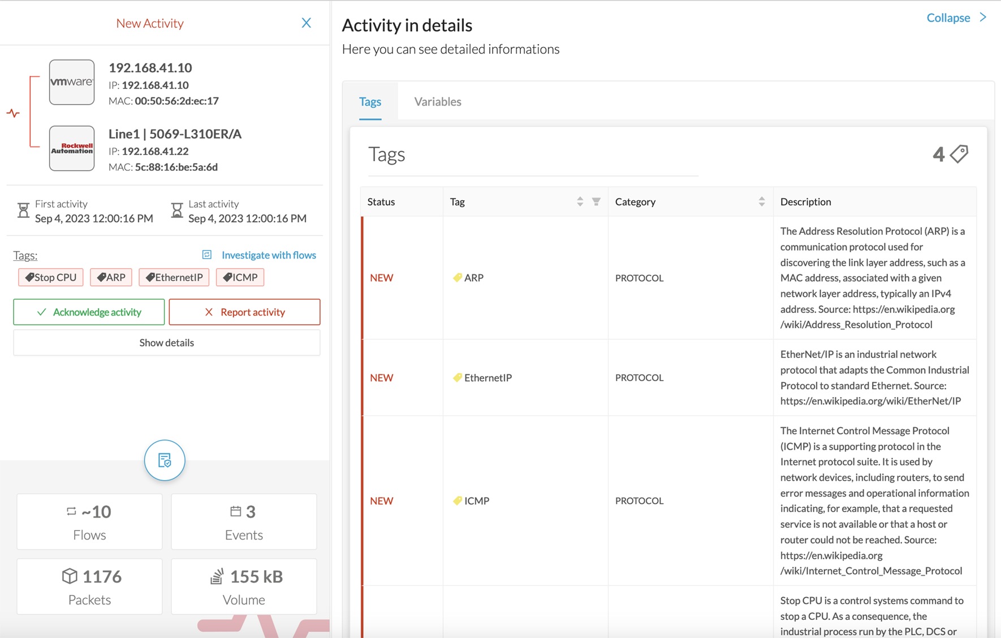Click the Stop CPU tag chip
Viewport: 1001px width, 638px height.
tap(50, 277)
